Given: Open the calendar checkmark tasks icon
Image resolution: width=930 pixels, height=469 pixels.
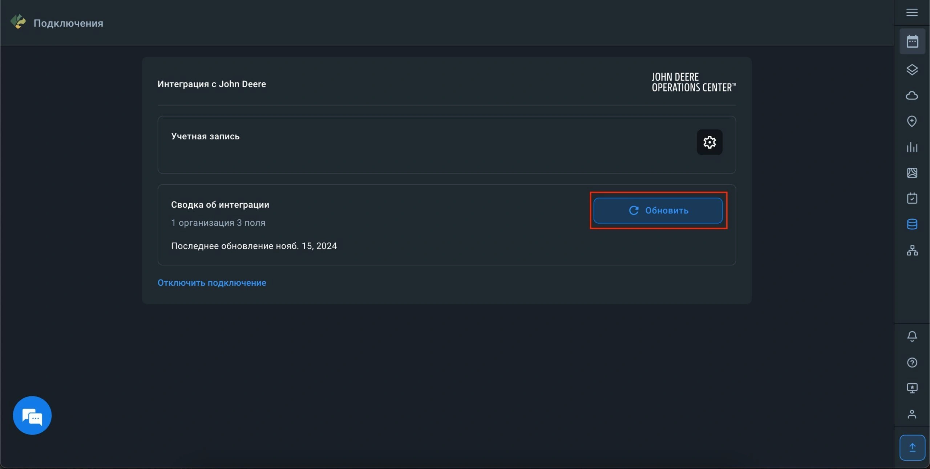Looking at the screenshot, I should 912,198.
